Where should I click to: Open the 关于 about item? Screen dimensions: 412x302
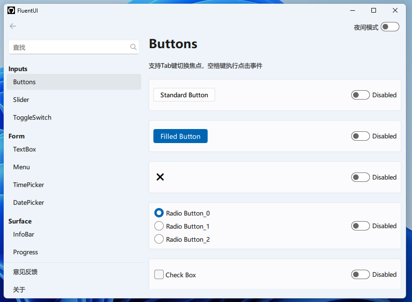[74, 290]
